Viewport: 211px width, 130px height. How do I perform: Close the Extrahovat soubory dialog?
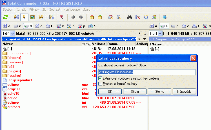[193, 58]
